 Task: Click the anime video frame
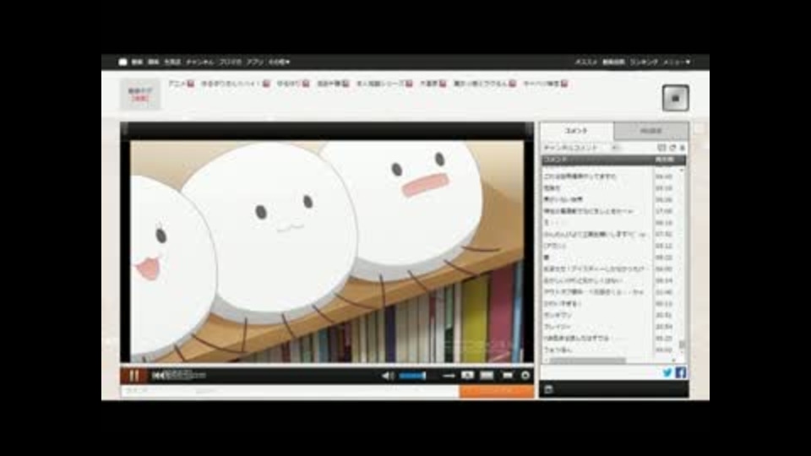pos(327,252)
